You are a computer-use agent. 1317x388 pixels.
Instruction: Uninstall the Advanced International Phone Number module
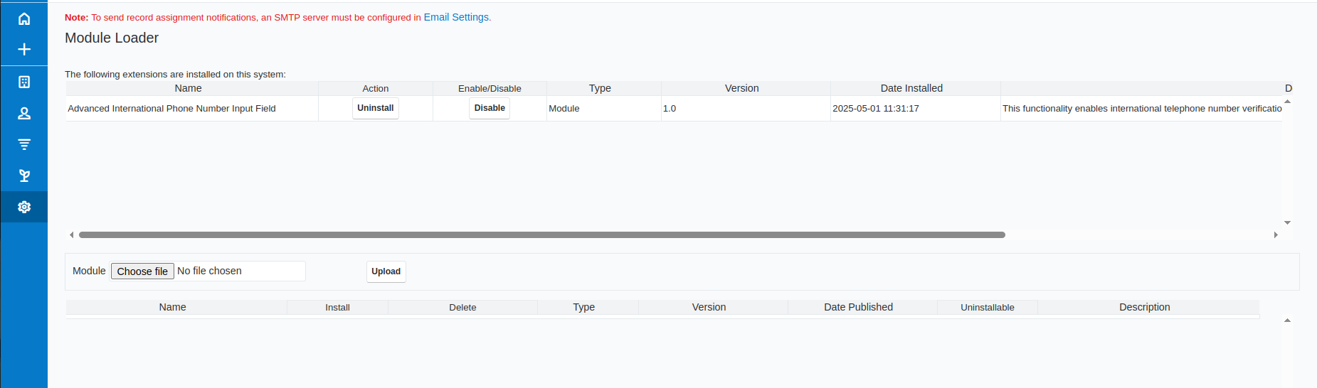point(375,108)
